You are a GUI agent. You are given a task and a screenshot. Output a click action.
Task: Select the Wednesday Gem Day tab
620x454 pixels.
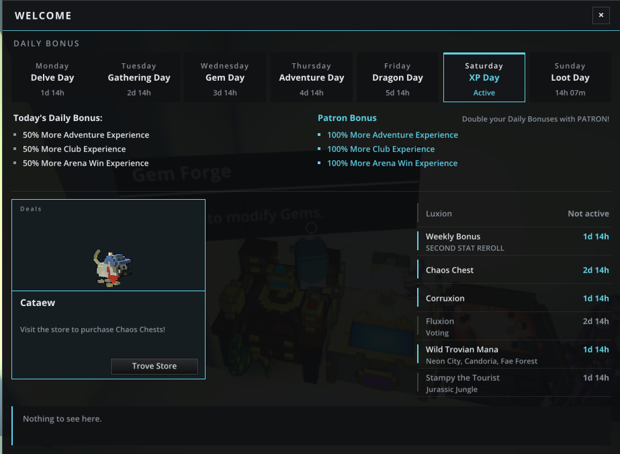coord(225,78)
